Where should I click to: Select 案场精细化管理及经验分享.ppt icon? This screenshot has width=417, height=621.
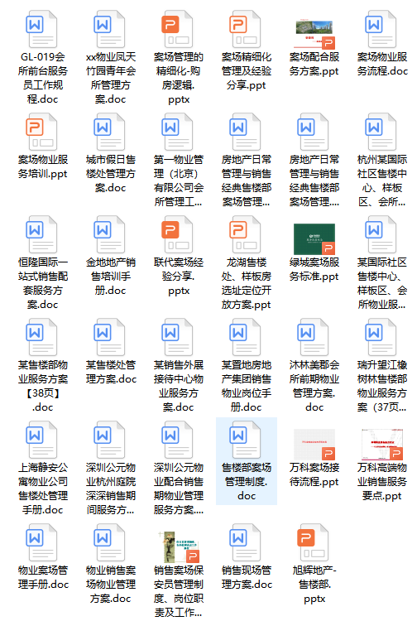coord(246,29)
